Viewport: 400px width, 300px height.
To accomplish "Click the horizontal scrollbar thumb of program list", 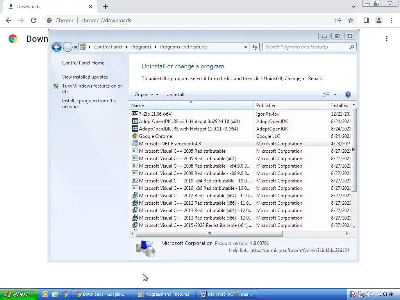I will [x=209, y=234].
